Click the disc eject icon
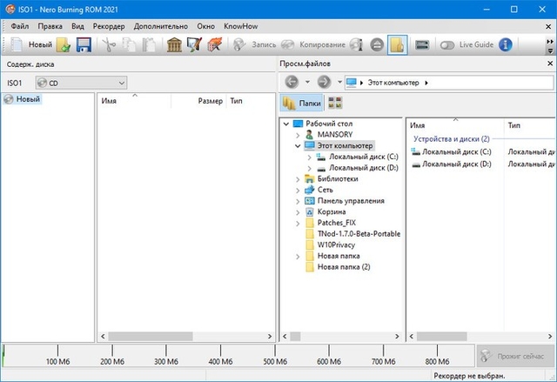Screen dimensions: 557x382 coord(376,44)
